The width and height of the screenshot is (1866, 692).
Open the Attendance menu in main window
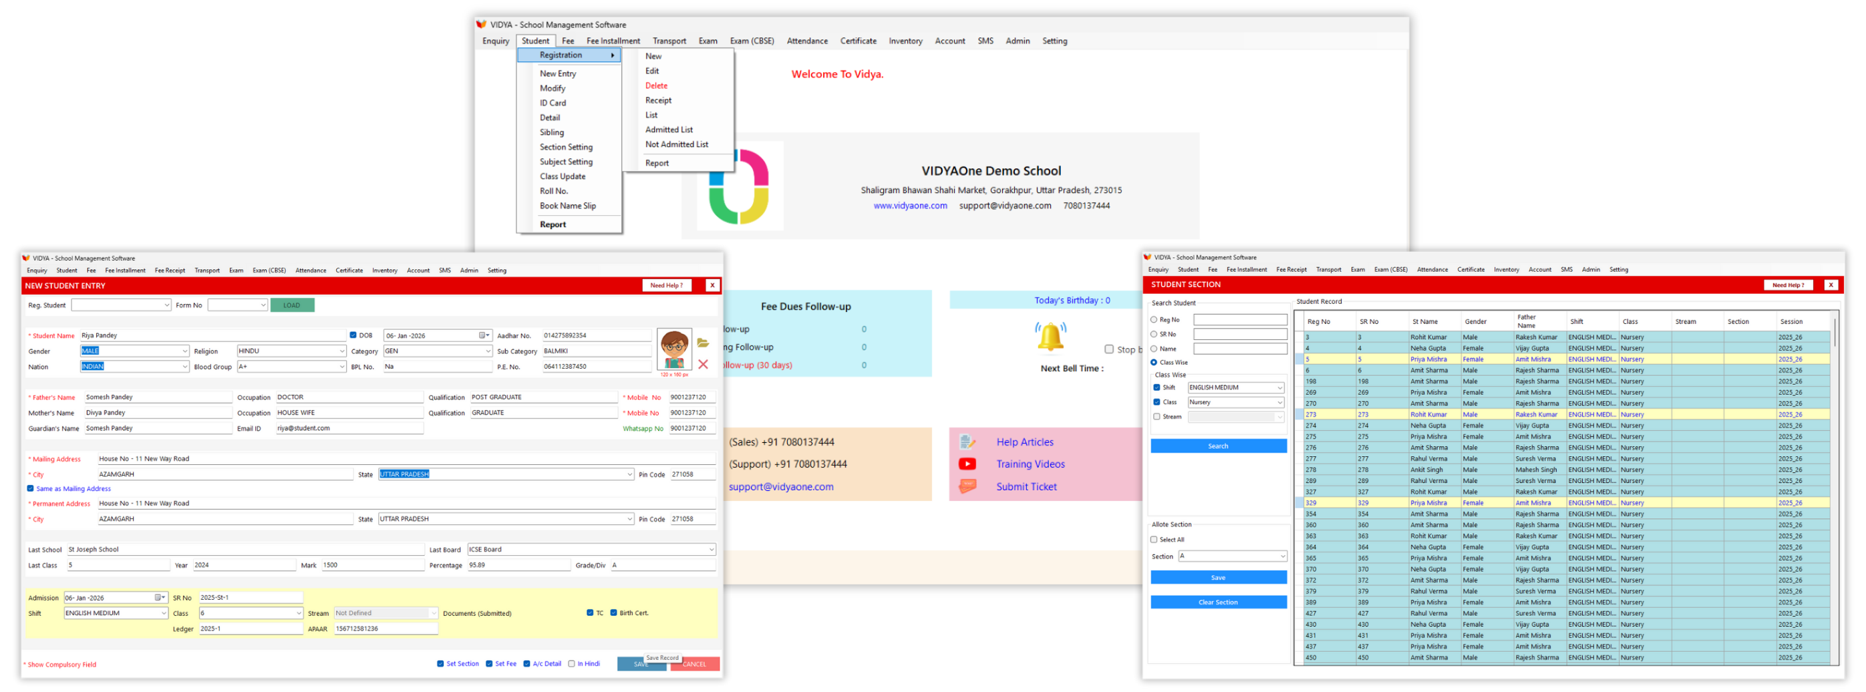pyautogui.click(x=807, y=41)
